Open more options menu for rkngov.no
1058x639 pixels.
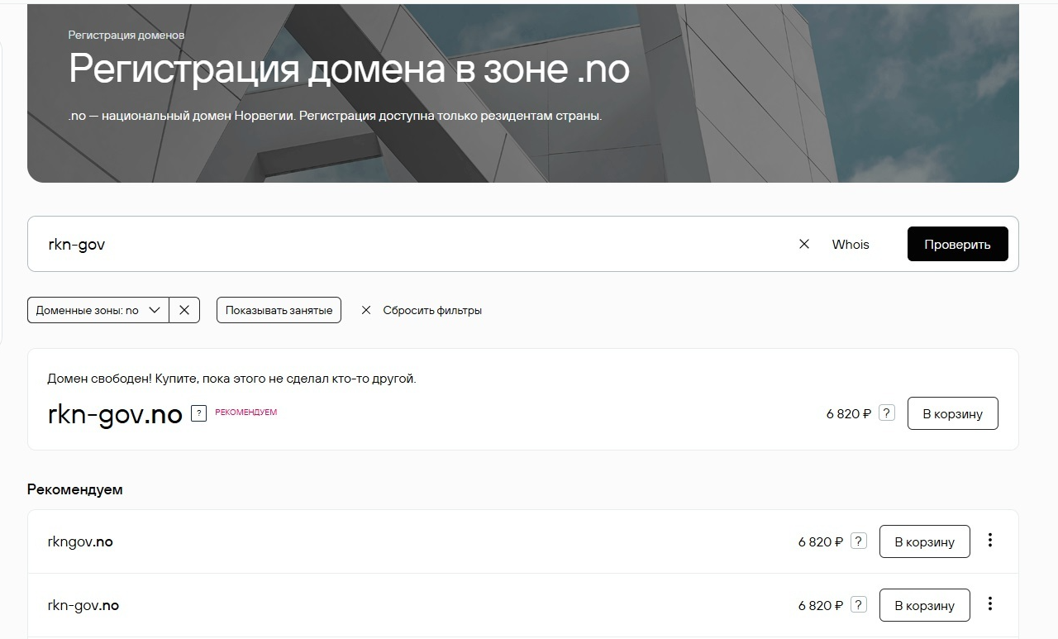pyautogui.click(x=990, y=541)
